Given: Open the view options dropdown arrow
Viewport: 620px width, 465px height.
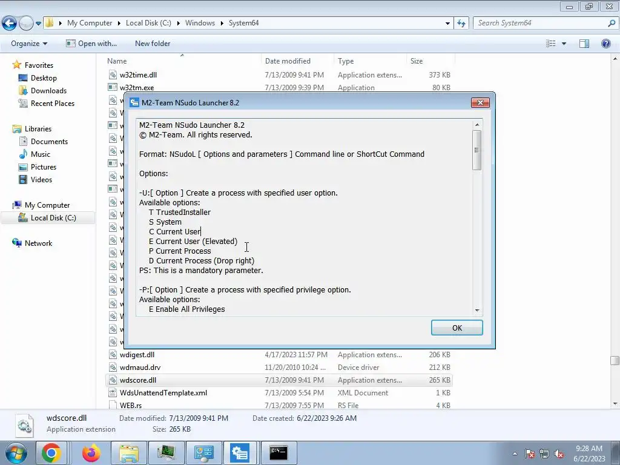Looking at the screenshot, I should pyautogui.click(x=564, y=44).
